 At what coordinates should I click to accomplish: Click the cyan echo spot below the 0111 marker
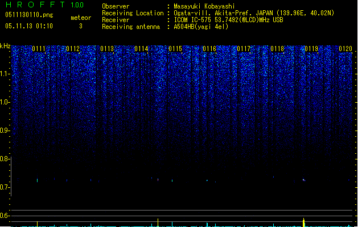pos(37,180)
